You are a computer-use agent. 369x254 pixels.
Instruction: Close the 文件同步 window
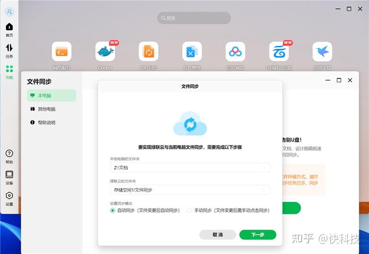coord(350,80)
